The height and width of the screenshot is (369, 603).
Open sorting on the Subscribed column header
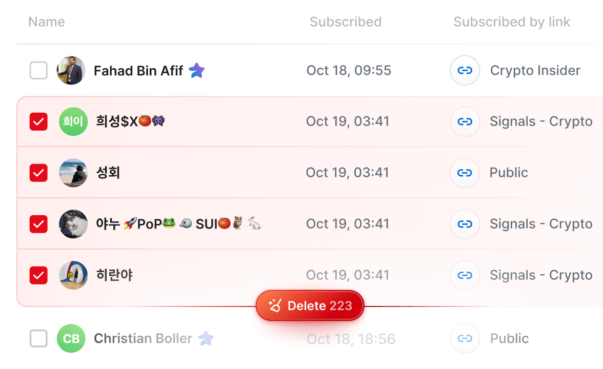(346, 22)
